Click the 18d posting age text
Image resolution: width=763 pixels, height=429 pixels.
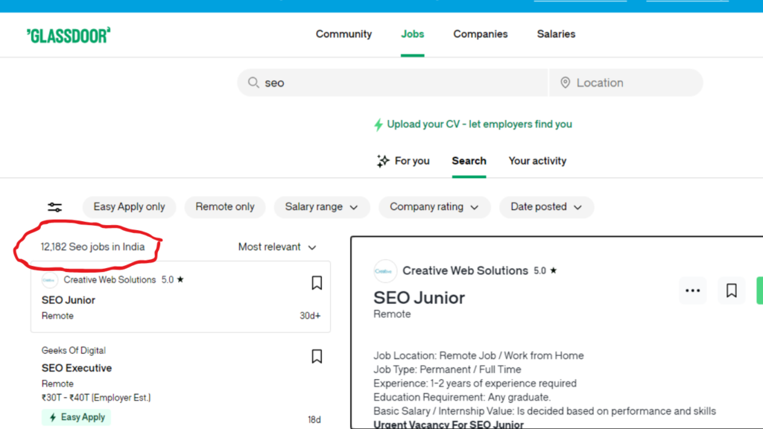coord(314,420)
